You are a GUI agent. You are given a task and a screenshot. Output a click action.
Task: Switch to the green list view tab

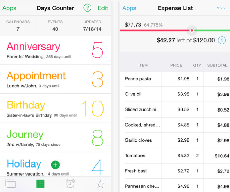(x=40, y=184)
